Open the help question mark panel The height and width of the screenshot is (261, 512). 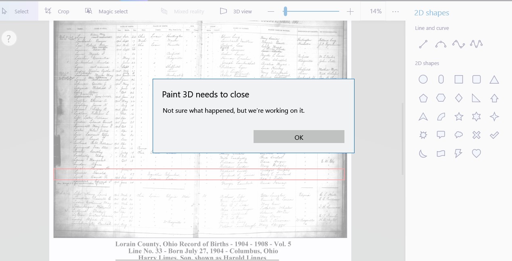point(9,38)
